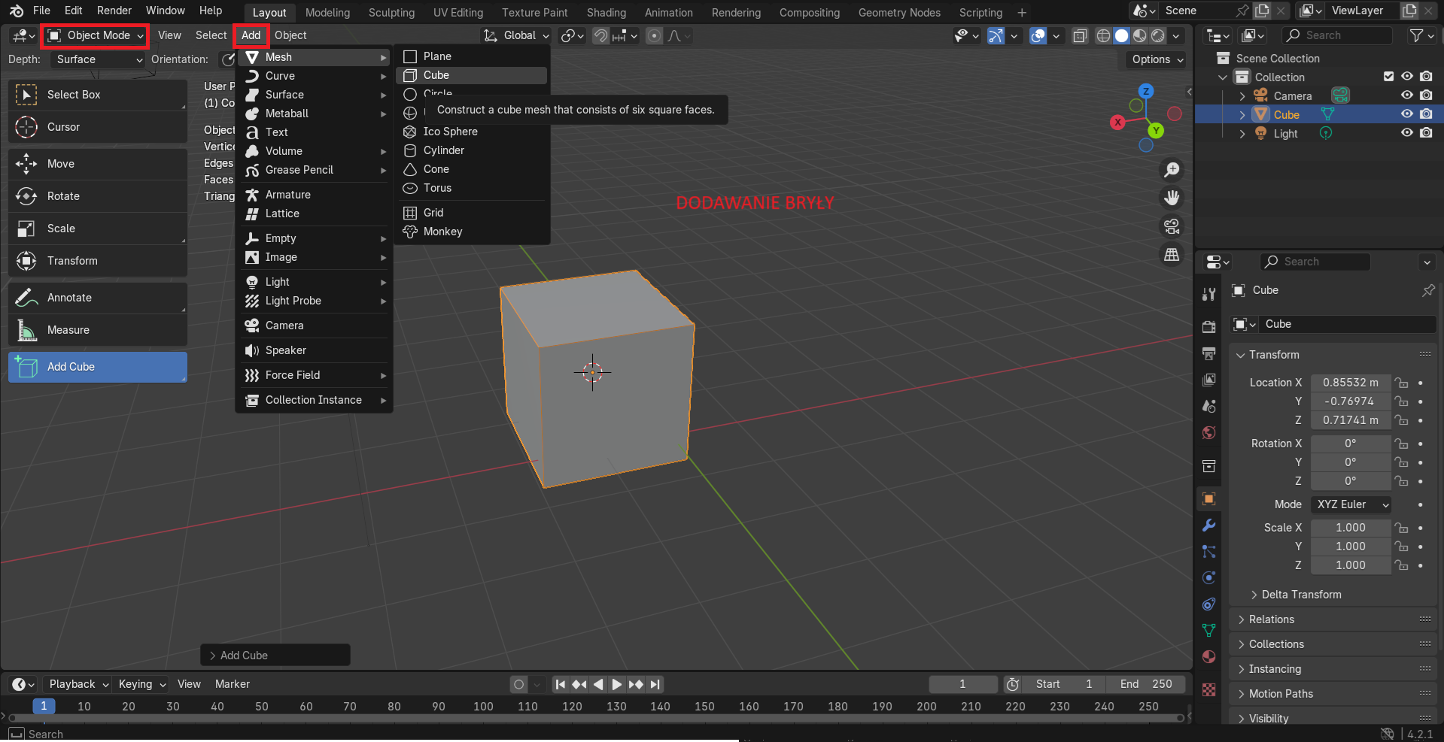
Task: Click the play animation button
Action: coord(616,684)
